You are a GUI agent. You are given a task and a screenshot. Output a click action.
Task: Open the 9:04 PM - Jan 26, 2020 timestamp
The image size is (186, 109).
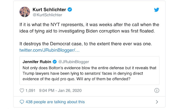click(60, 90)
